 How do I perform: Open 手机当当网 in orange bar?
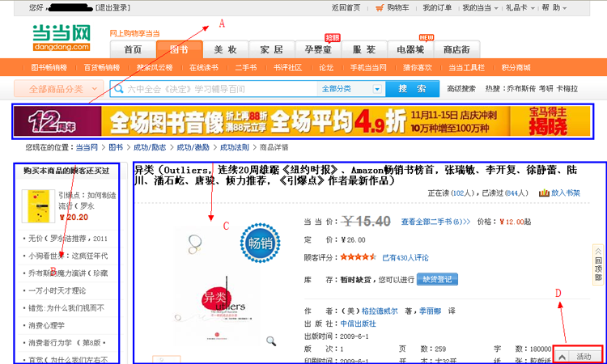click(368, 68)
